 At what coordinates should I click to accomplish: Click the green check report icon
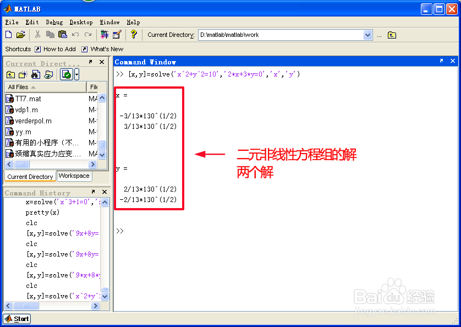(x=67, y=74)
